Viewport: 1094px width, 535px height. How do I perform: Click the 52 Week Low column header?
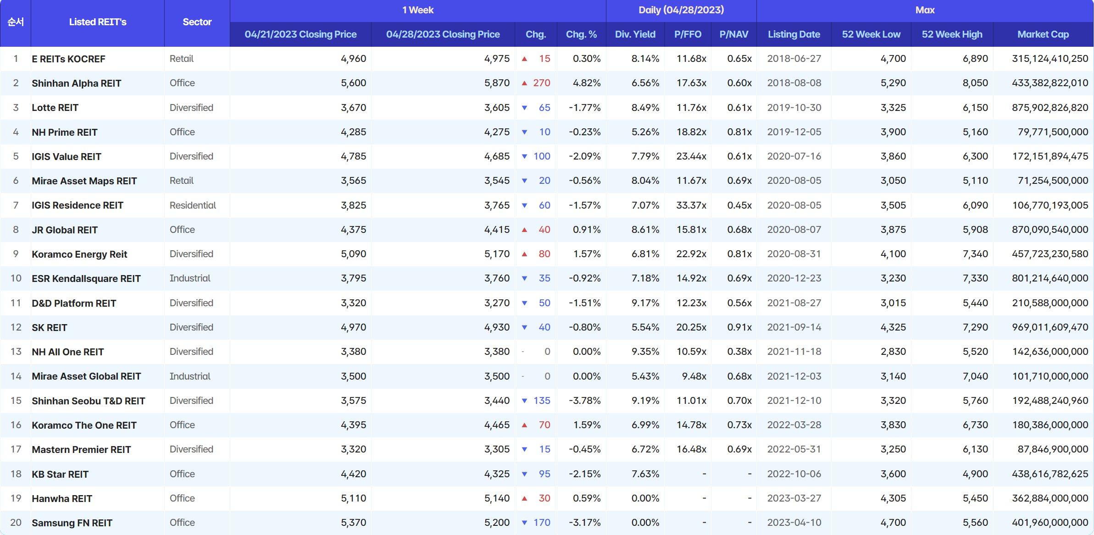(x=871, y=34)
